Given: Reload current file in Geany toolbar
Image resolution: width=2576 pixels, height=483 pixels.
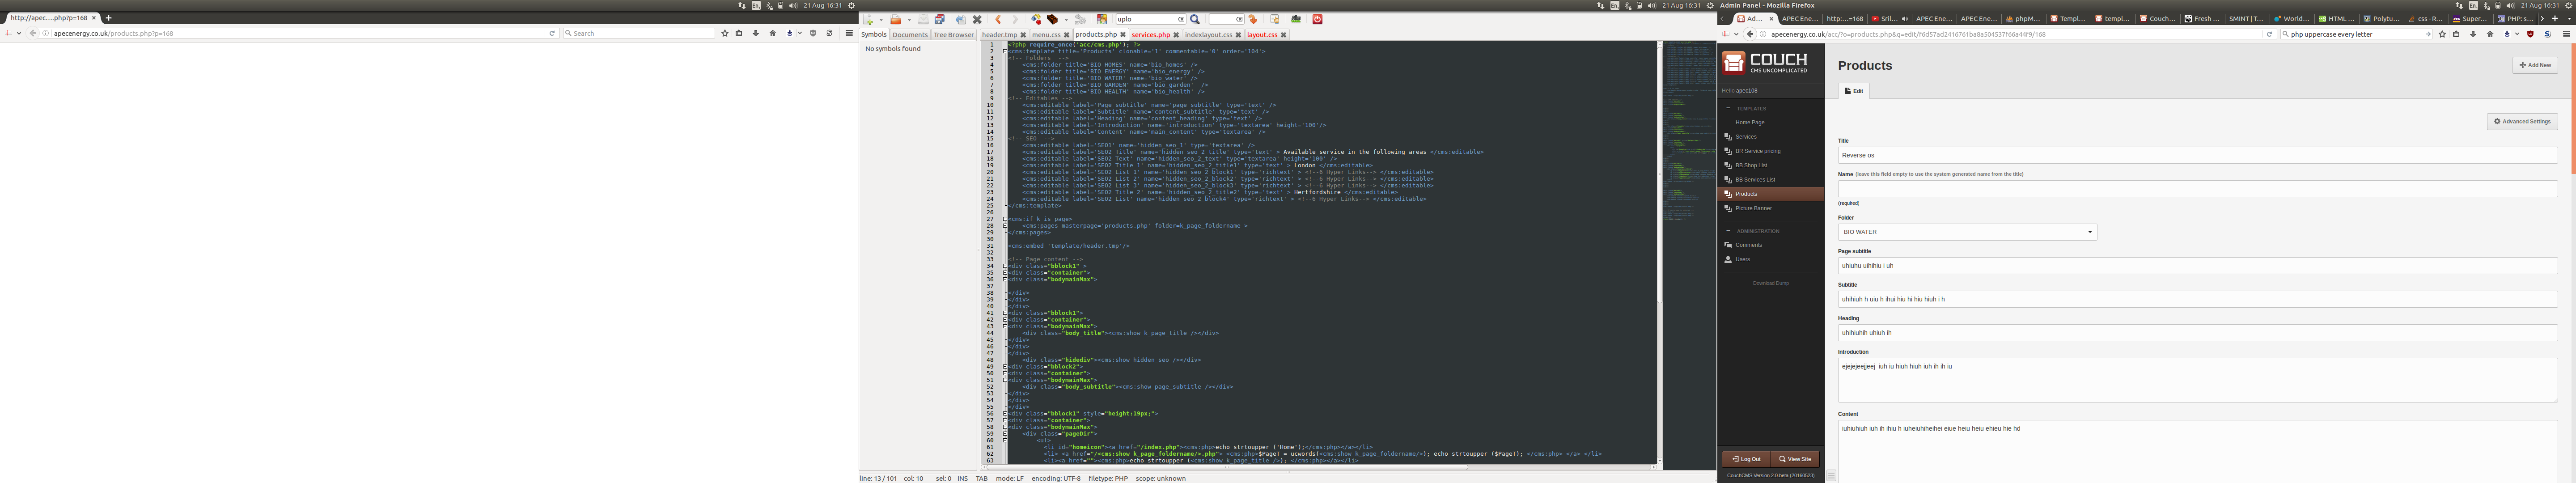Looking at the screenshot, I should pos(961,19).
